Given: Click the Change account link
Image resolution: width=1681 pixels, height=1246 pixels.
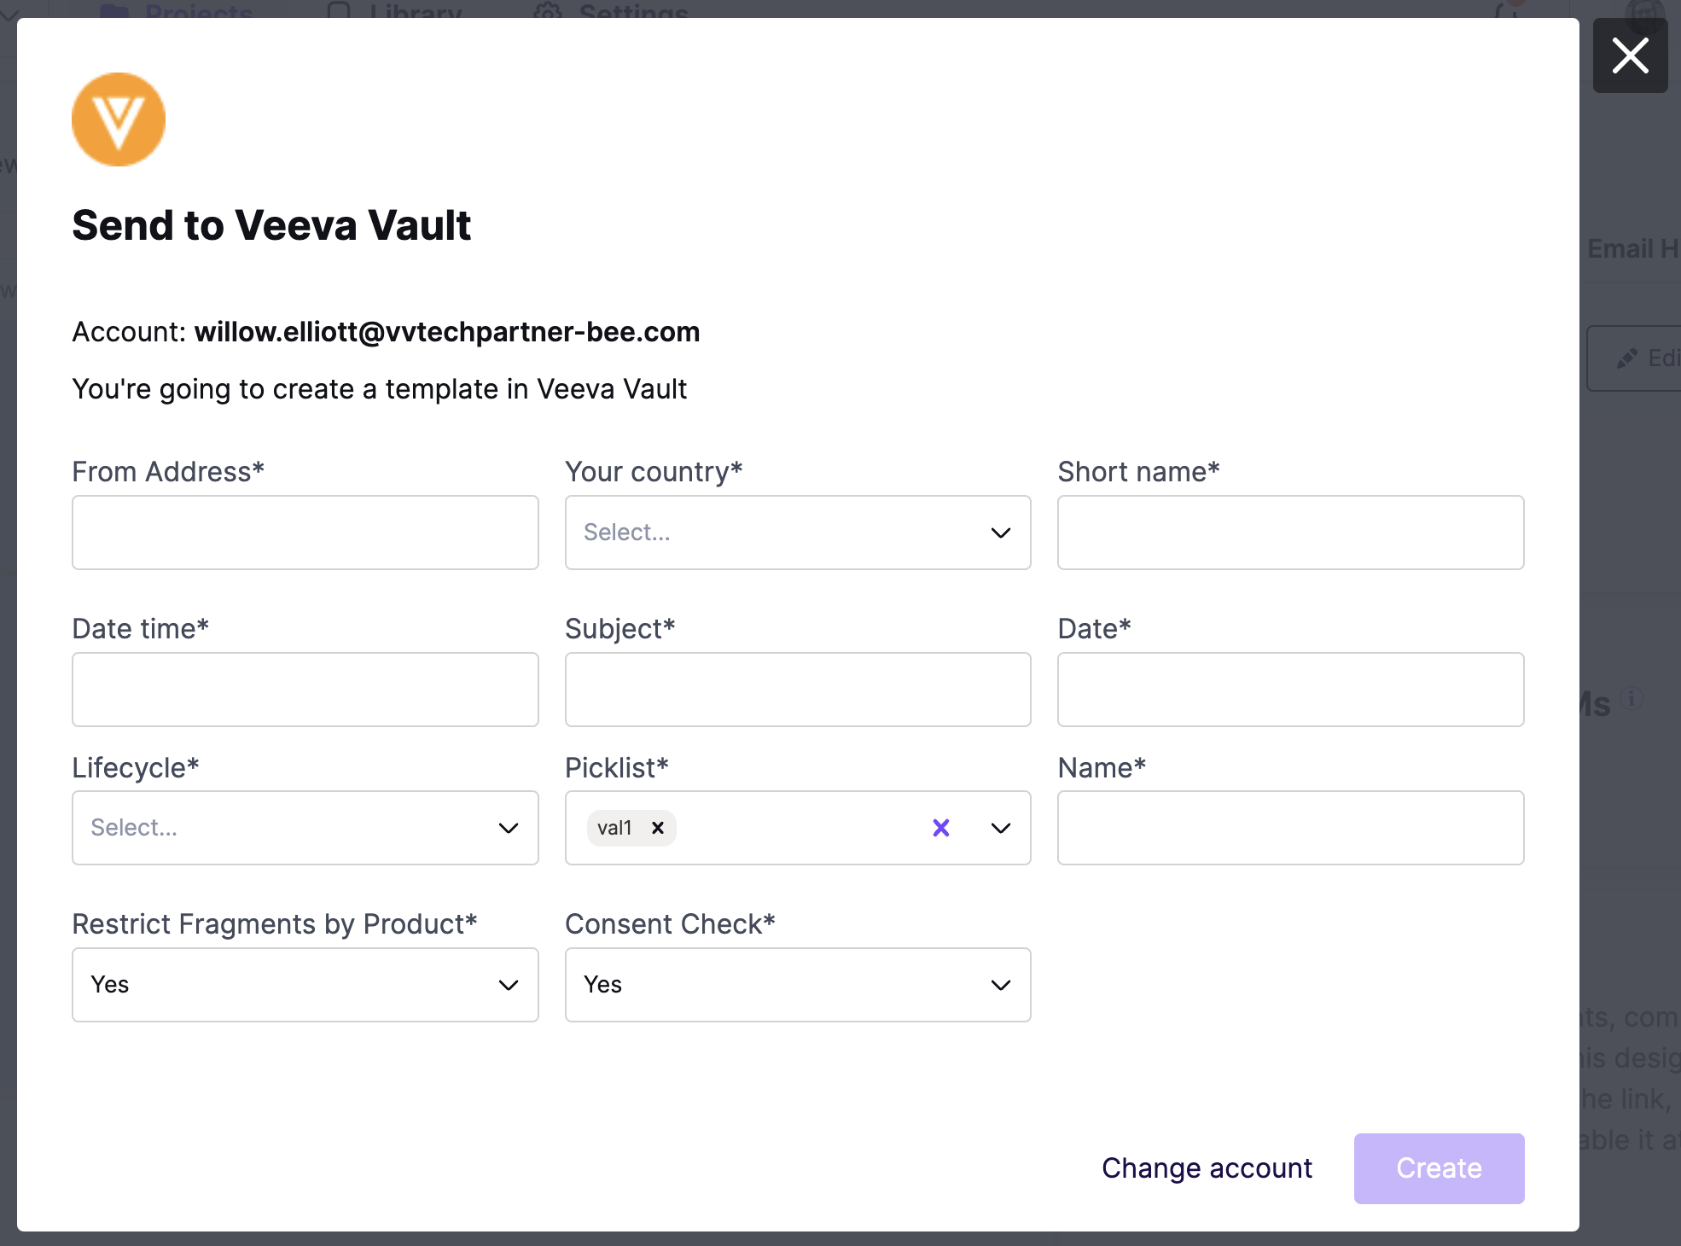Looking at the screenshot, I should [1207, 1168].
